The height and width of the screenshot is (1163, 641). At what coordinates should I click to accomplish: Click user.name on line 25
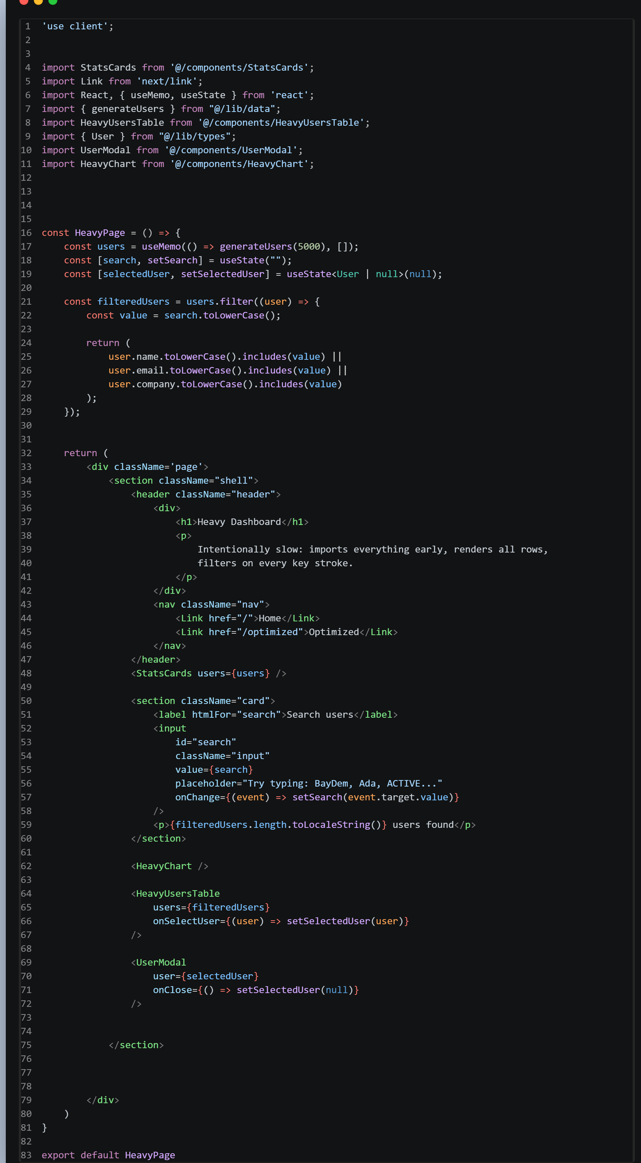coord(134,357)
